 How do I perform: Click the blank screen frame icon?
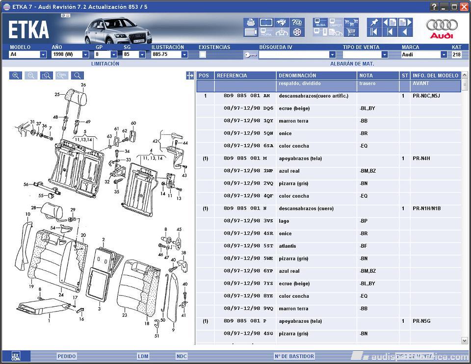(x=266, y=22)
